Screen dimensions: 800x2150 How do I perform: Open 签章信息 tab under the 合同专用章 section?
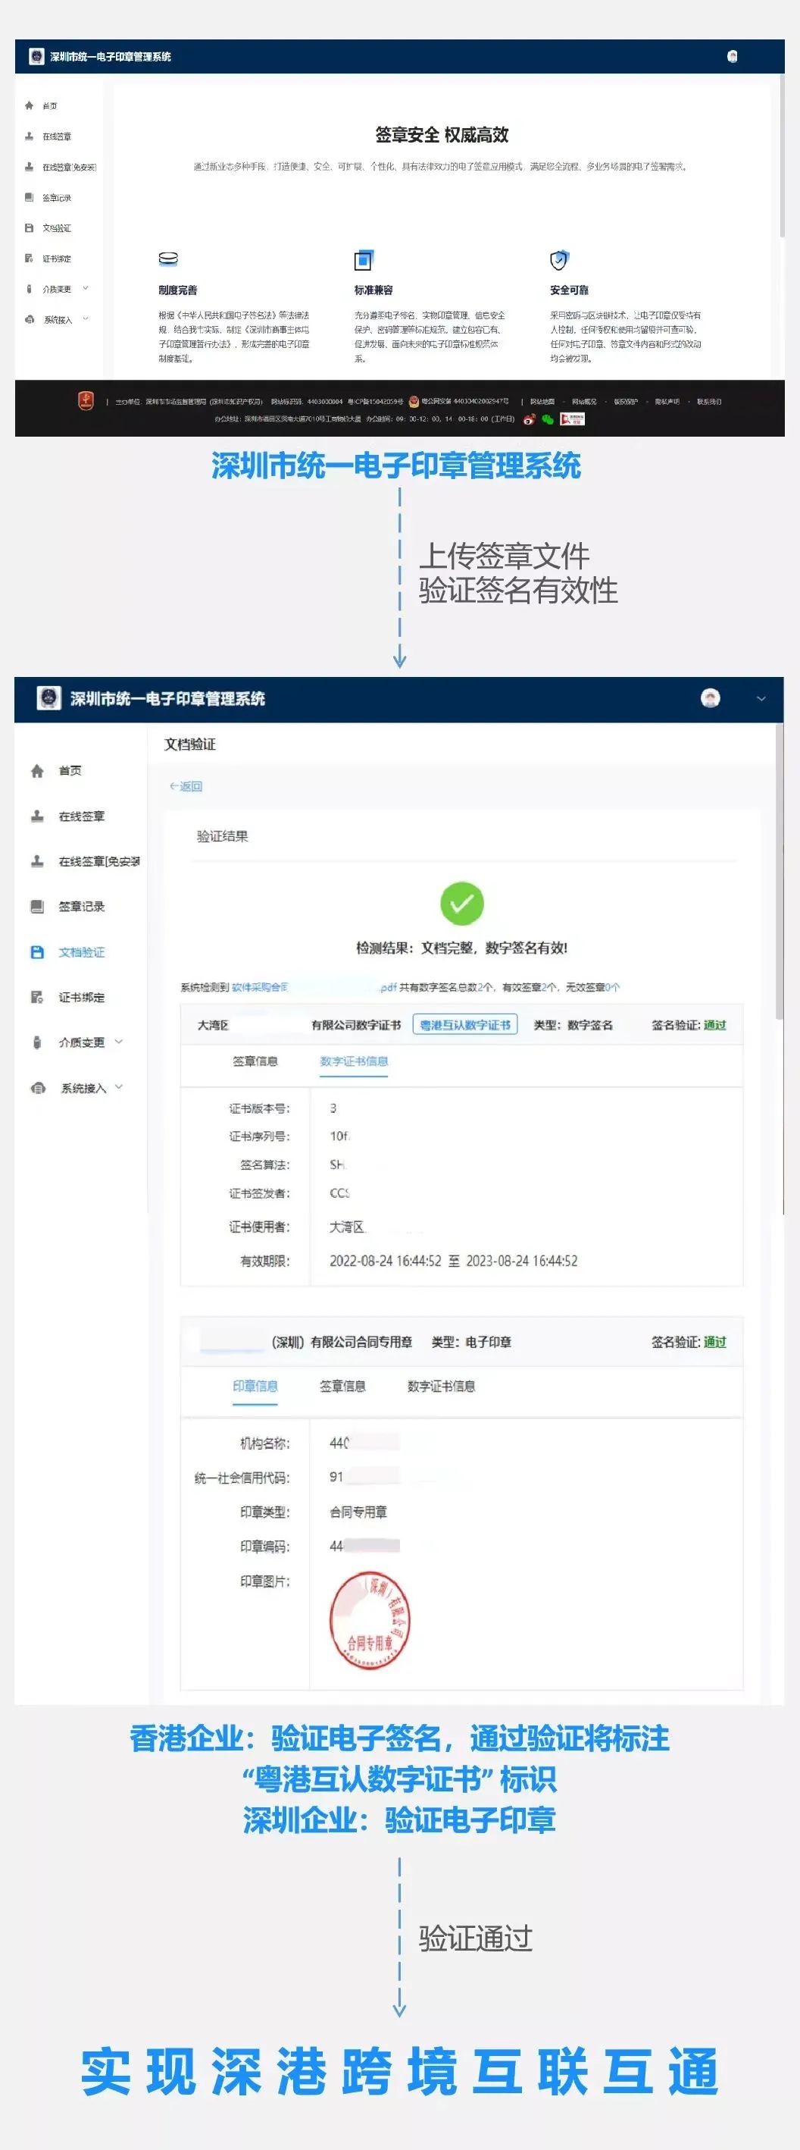pyautogui.click(x=342, y=1387)
